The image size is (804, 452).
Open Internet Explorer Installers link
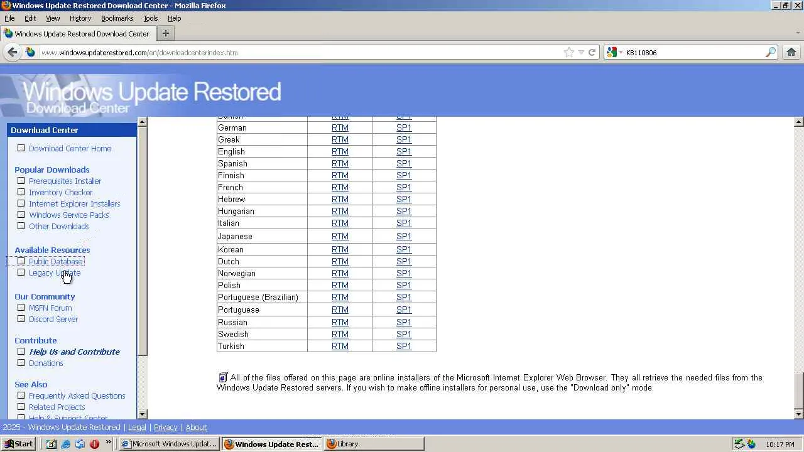point(74,204)
